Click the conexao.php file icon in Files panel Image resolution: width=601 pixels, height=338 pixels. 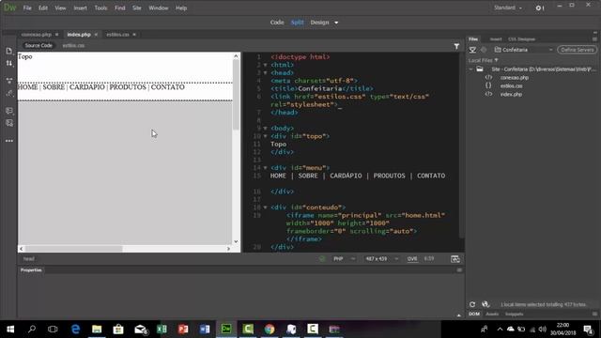488,77
